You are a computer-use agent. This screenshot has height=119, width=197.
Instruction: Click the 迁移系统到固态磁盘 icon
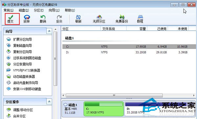[x=9, y=58]
